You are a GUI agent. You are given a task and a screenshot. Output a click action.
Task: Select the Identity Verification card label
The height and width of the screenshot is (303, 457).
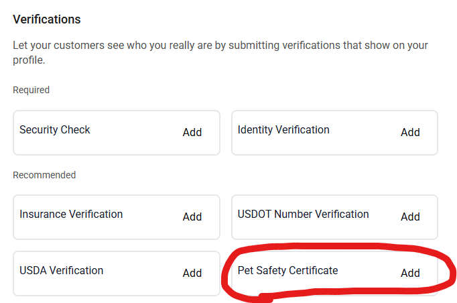(283, 130)
